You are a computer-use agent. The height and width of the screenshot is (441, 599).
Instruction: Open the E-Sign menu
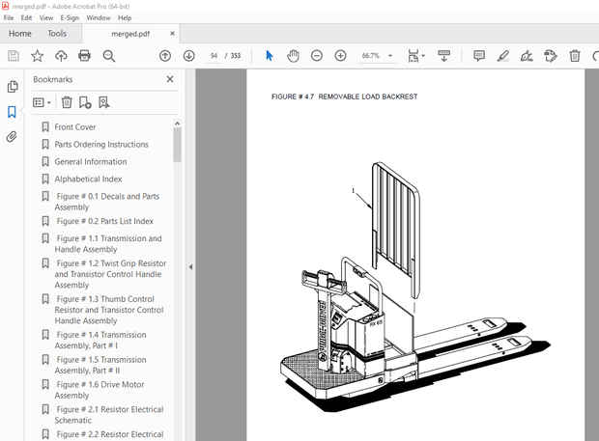(70, 18)
